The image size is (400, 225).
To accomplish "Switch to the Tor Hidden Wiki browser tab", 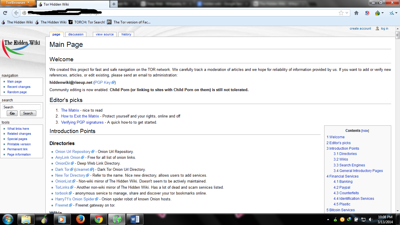I will tap(73, 4).
